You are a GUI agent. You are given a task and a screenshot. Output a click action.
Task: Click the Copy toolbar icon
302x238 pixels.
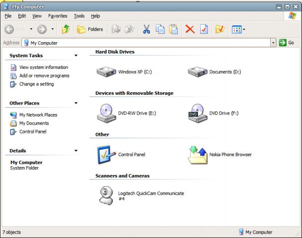(160, 29)
